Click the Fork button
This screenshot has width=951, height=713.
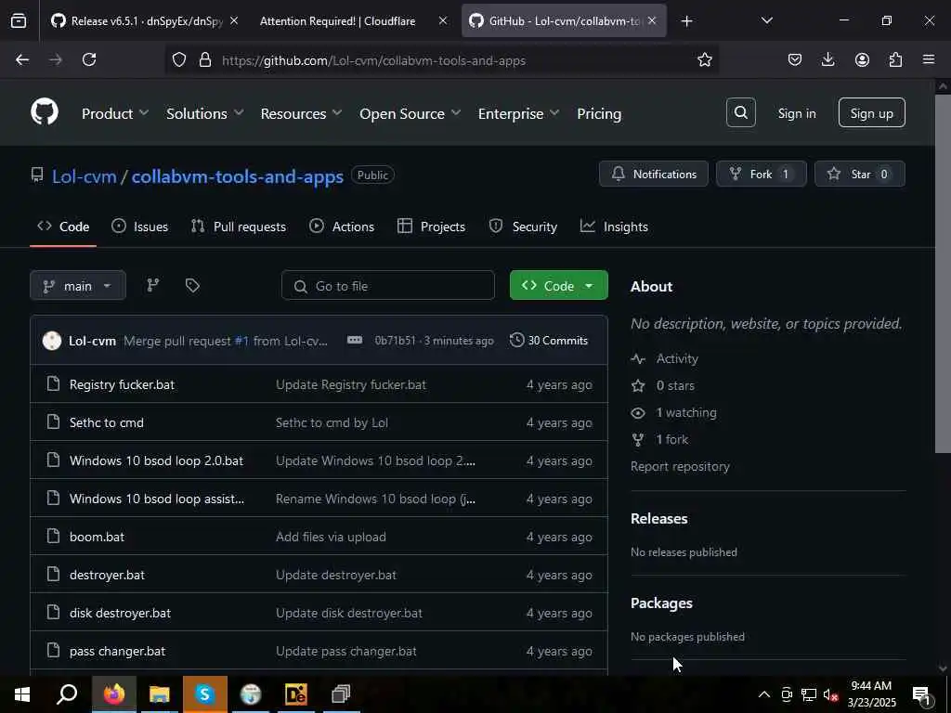coord(762,174)
